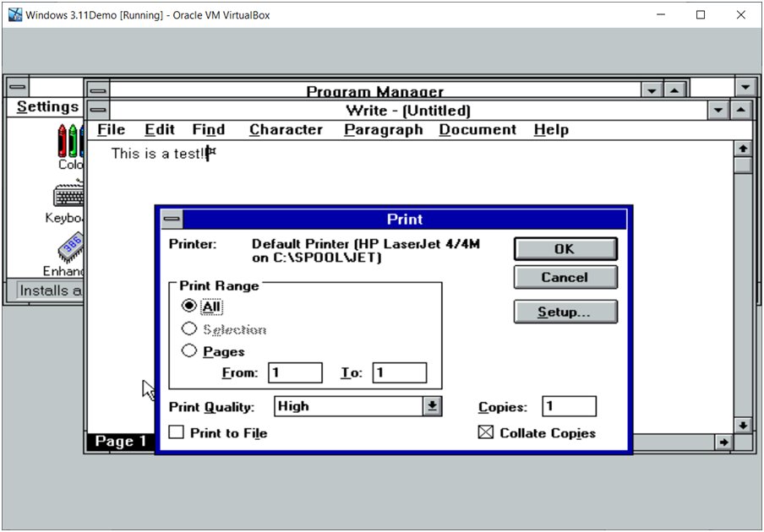Screen dimensions: 764x532
Task: Open printer Setup options
Action: click(565, 312)
